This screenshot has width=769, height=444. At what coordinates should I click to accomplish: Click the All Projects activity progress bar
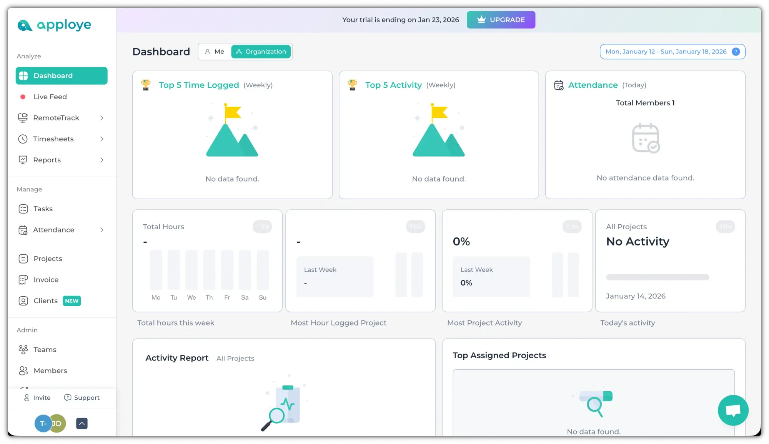[x=657, y=277]
